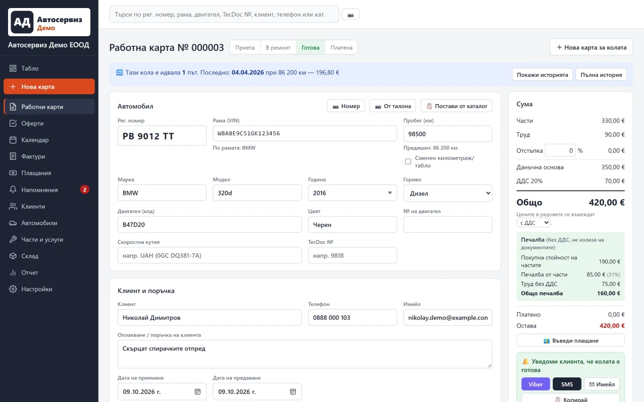Click the Склад box icon in sidebar

[x=13, y=256]
